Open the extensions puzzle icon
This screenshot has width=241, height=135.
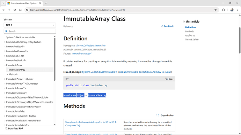(224, 10)
